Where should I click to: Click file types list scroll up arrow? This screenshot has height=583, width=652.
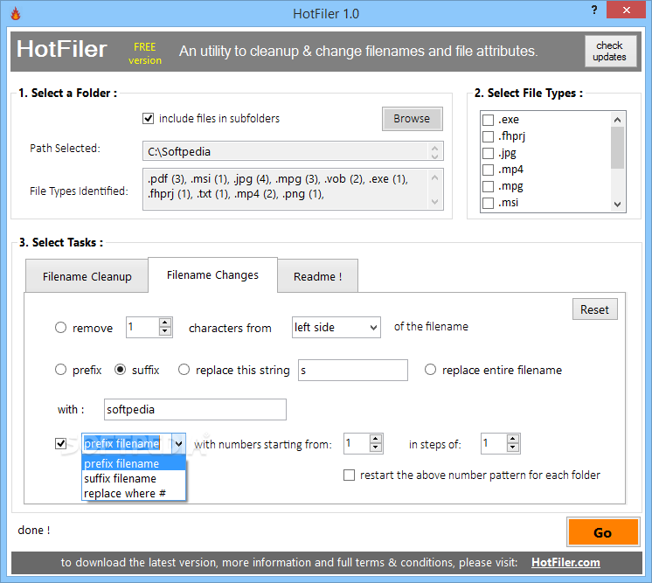pyautogui.click(x=618, y=120)
